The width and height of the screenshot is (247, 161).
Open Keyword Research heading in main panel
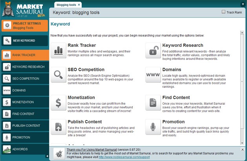point(183,45)
